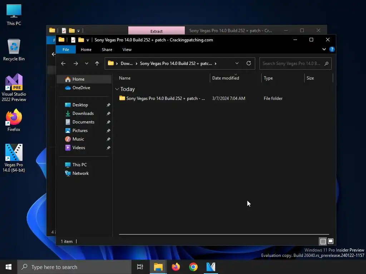Image resolution: width=366 pixels, height=274 pixels.
Task: Launch Vegas Pro 14.0 desktop shortcut
Action: [x=14, y=158]
